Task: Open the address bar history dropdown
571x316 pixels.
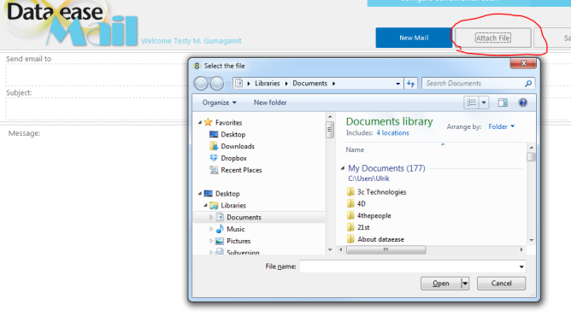Action: point(397,84)
